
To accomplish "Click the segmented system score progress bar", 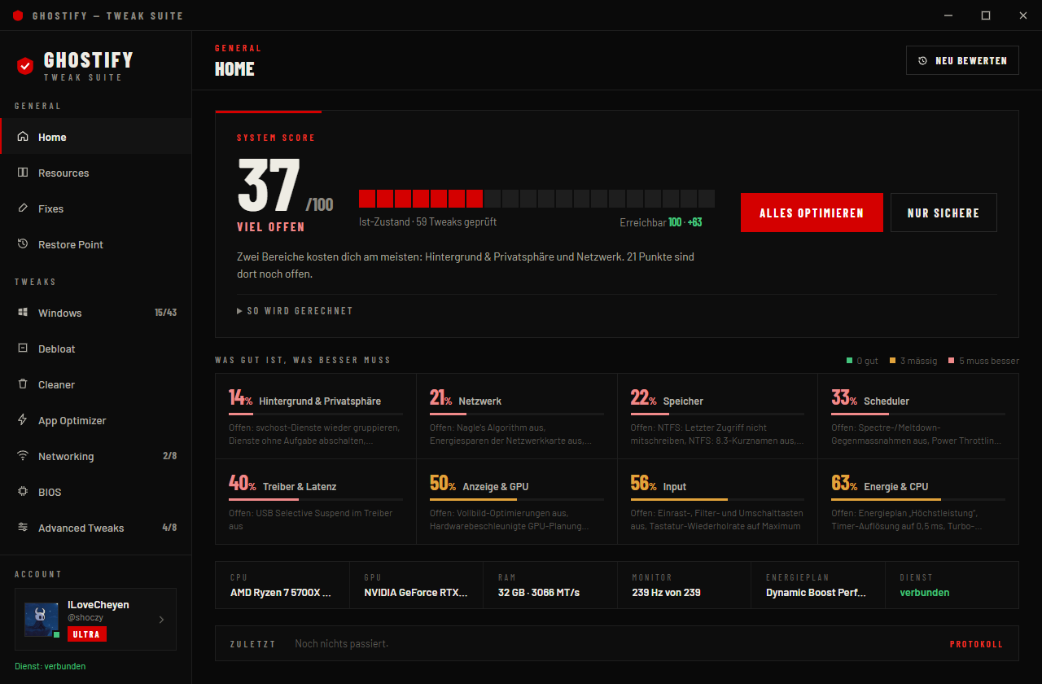I will [536, 199].
